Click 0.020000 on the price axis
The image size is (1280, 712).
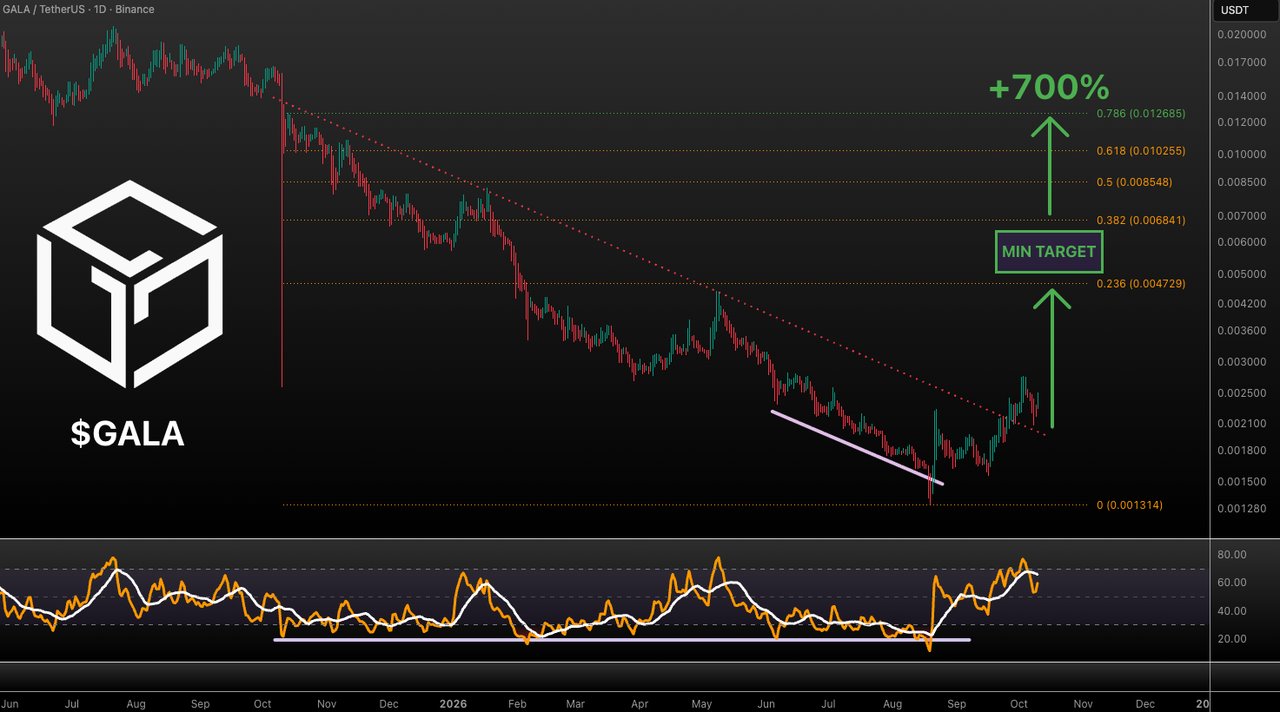pos(1242,35)
